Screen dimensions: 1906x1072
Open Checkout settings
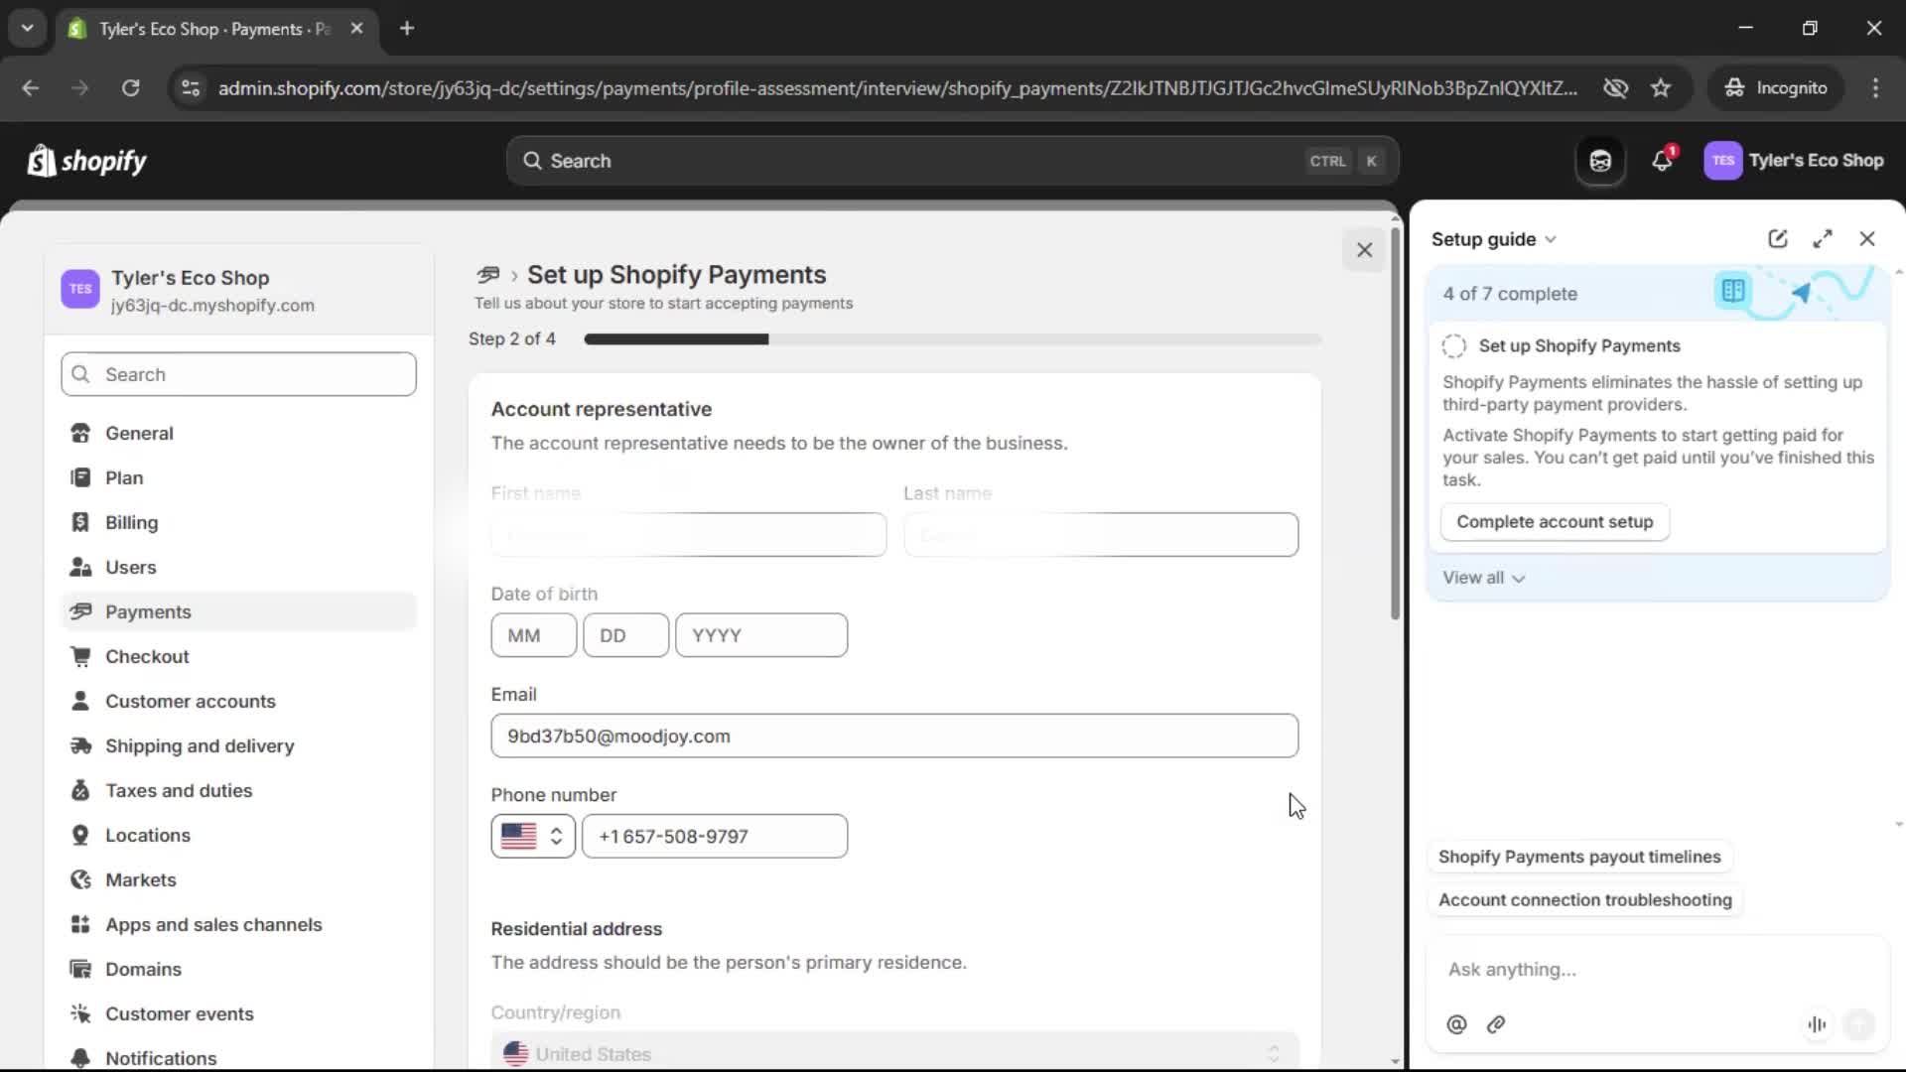(238, 657)
